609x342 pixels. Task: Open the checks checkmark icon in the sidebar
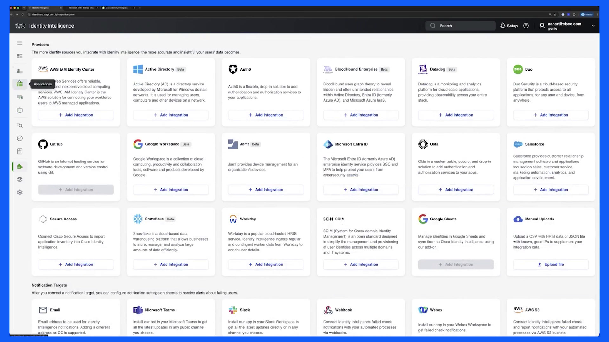tap(20, 138)
